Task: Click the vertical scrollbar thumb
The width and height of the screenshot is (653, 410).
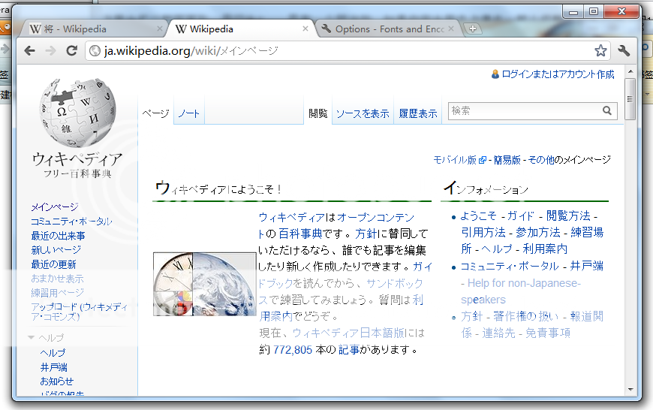Action: click(630, 99)
